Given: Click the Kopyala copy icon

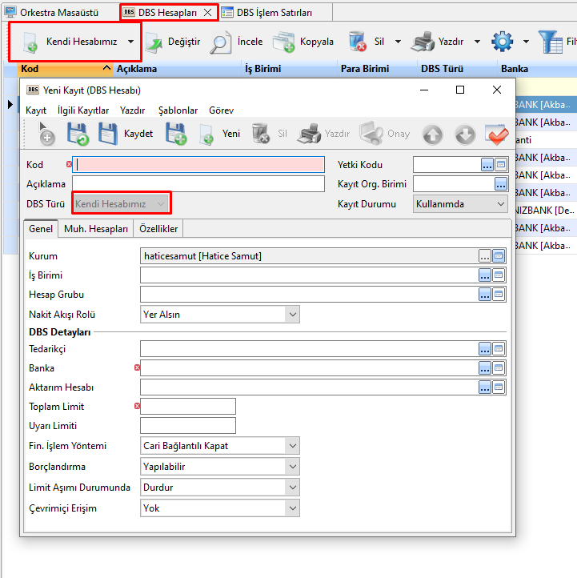Looking at the screenshot, I should click(284, 42).
